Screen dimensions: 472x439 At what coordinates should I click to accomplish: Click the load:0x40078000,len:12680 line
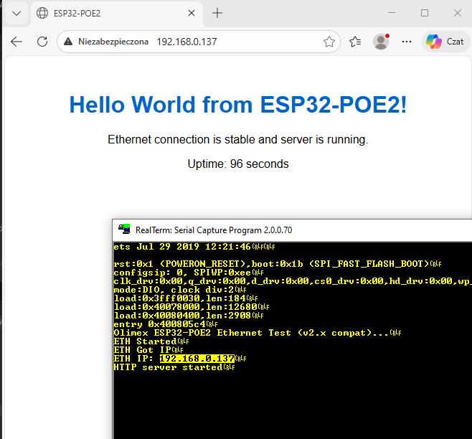click(x=191, y=307)
